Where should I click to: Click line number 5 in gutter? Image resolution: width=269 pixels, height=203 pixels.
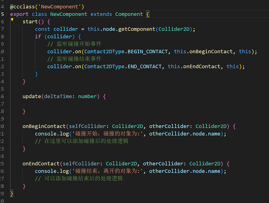[2, 14]
